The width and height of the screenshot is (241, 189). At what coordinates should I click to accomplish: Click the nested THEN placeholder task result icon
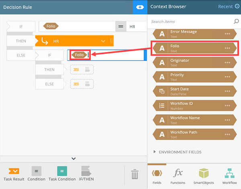pyautogui.click(x=76, y=70)
